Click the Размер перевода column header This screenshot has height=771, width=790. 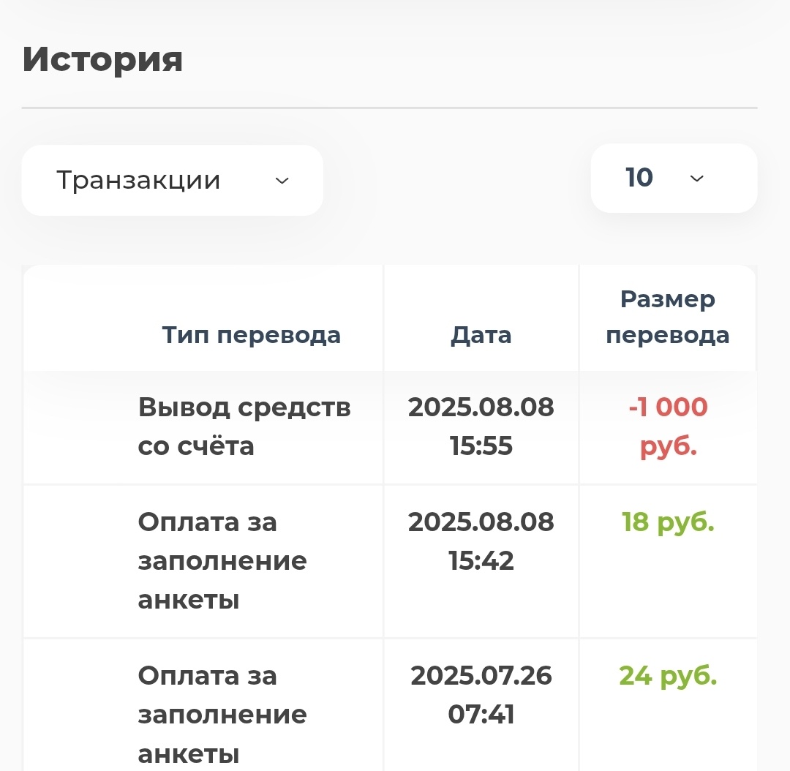[667, 316]
